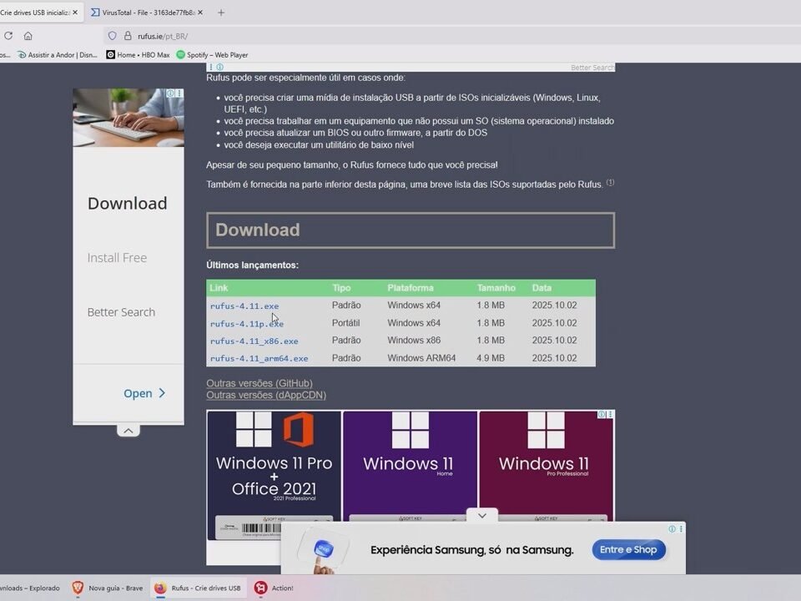Open Outras versões (GitHub) link
The width and height of the screenshot is (801, 601).
(x=259, y=383)
